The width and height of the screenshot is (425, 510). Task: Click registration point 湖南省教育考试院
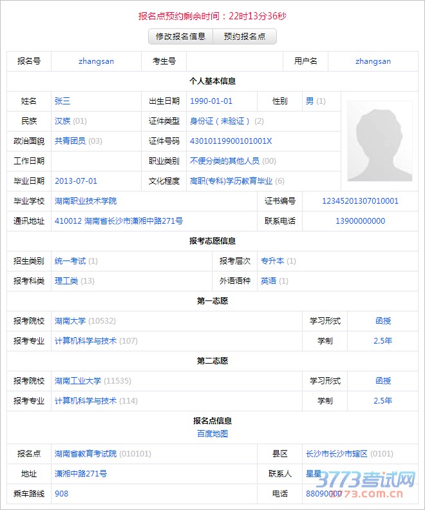86,454
